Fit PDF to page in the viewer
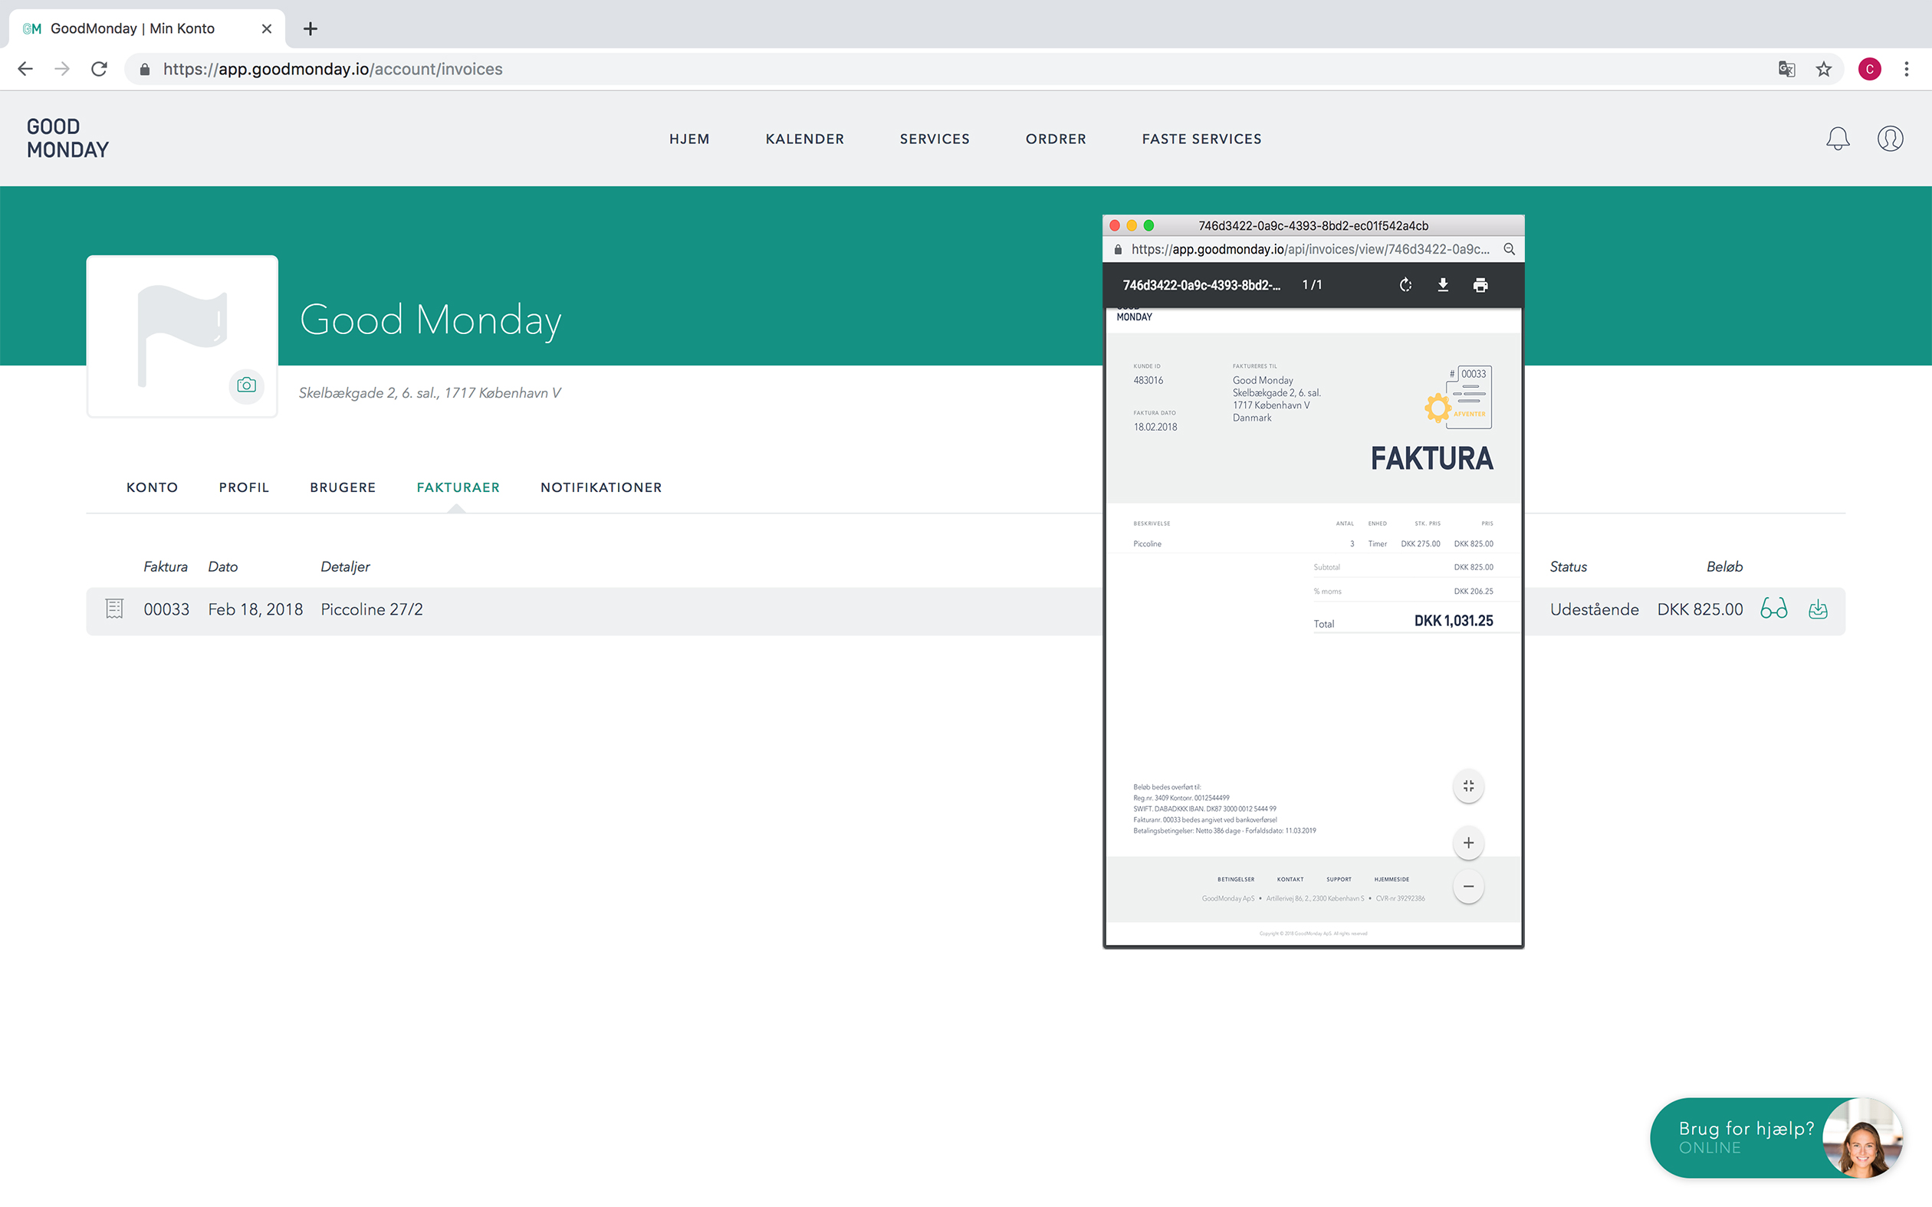Image resolution: width=1932 pixels, height=1207 pixels. coord(1468,786)
